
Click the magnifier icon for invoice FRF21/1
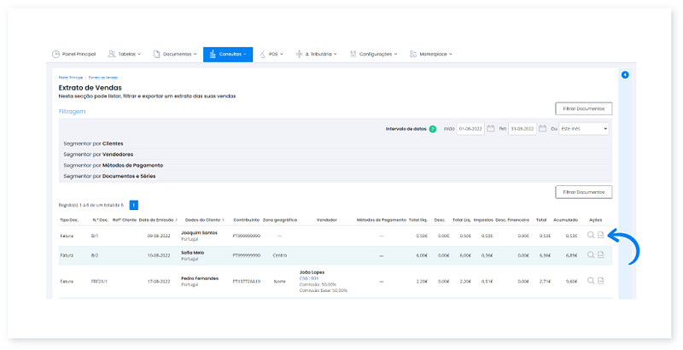point(591,280)
